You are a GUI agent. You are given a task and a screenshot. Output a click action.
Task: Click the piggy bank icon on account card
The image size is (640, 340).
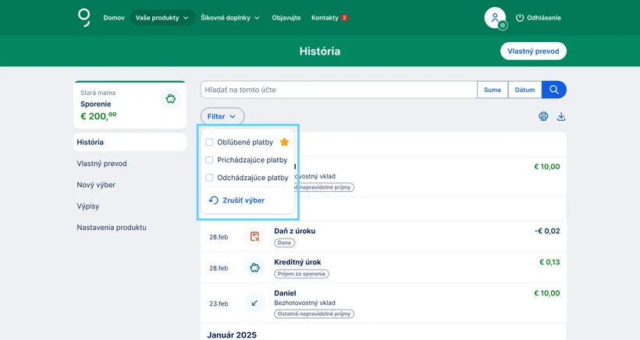point(169,99)
